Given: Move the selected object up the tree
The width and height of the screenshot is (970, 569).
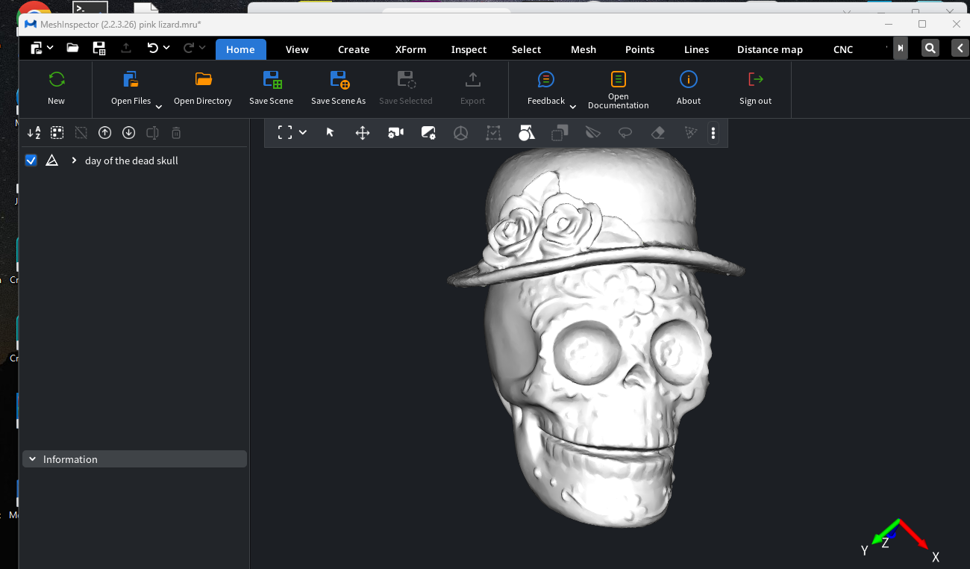Looking at the screenshot, I should point(104,132).
